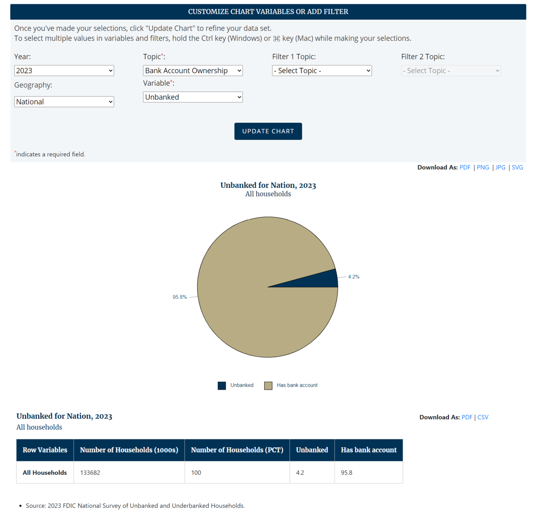Download the chart as SVG
The height and width of the screenshot is (524, 534).
tap(517, 167)
